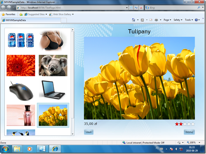Image resolution: width=206 pixels, height=154 pixels.
Task: Open the Page menu
Action: (167, 20)
